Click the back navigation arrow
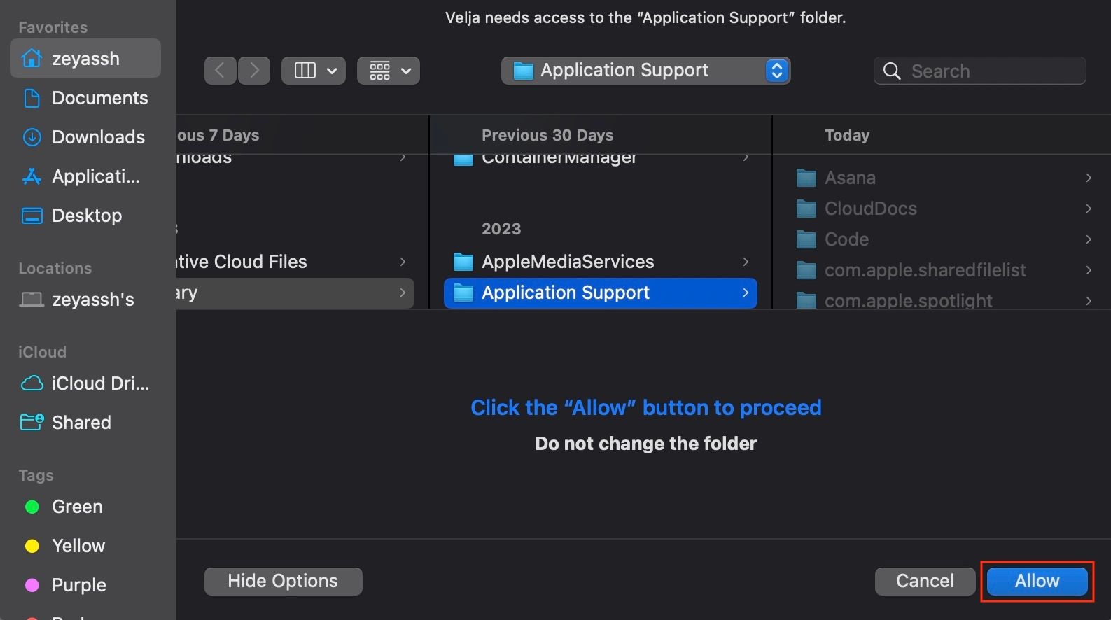 (220, 71)
